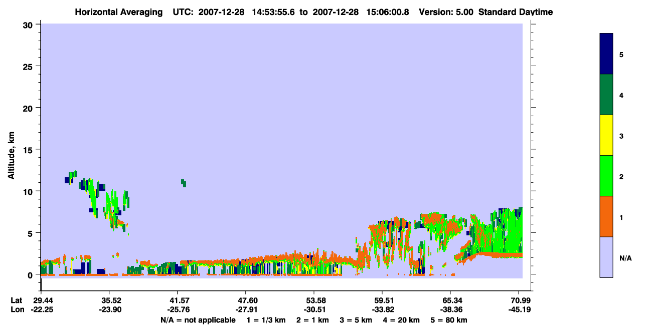
Task: Click the '2 = 1 km' legend note
Action: 312,320
